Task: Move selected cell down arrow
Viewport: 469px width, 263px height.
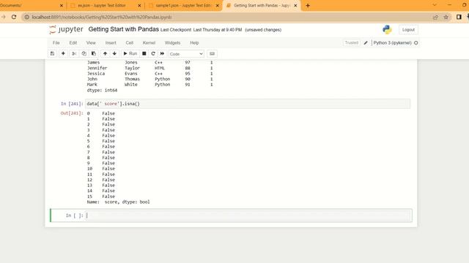Action: tap(114, 53)
